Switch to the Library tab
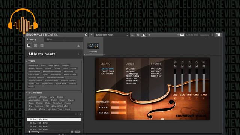Screen dimensions: 240x135 click(x=31, y=39)
